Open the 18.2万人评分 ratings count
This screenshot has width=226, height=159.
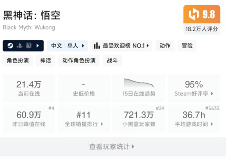point(202,29)
